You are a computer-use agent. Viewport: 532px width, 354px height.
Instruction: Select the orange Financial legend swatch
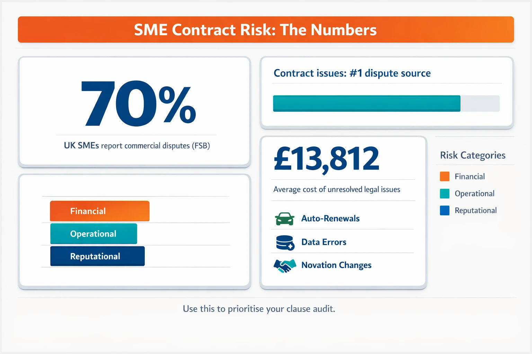pos(445,176)
